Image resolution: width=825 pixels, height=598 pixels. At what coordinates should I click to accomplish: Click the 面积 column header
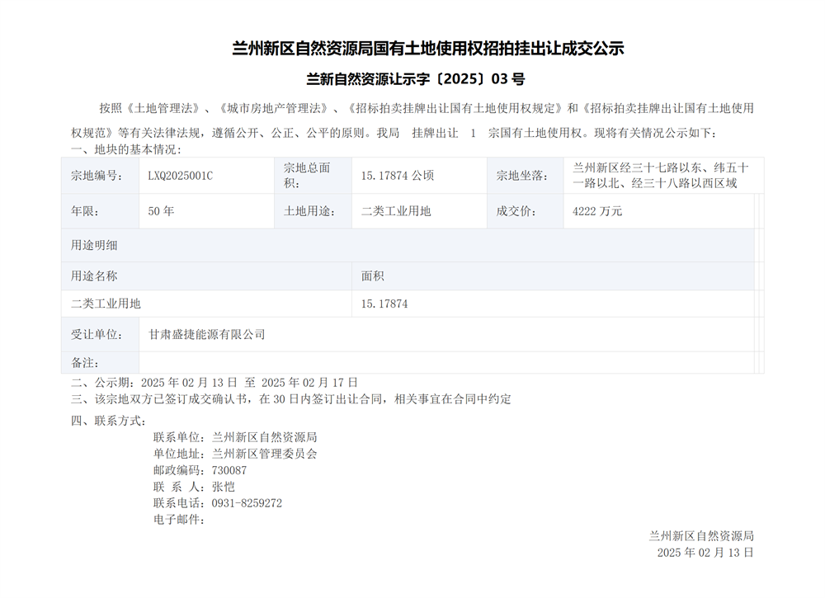[x=553, y=276]
